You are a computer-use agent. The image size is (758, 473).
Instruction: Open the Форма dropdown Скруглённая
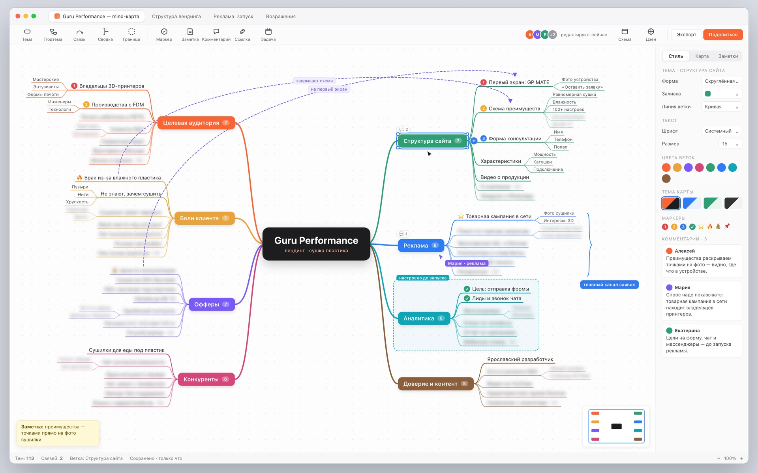721,81
